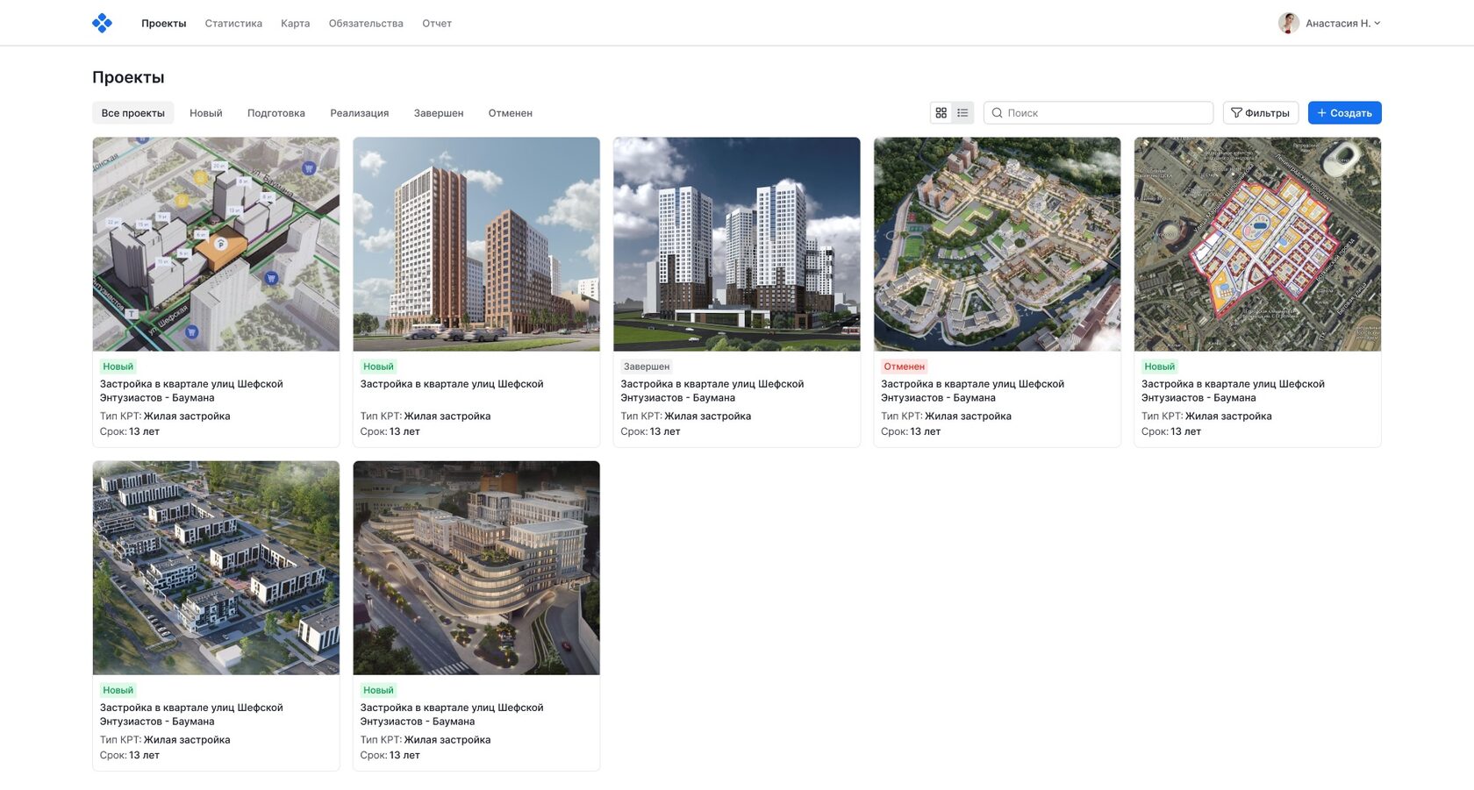
Task: Click the Создать button
Action: 1345,113
